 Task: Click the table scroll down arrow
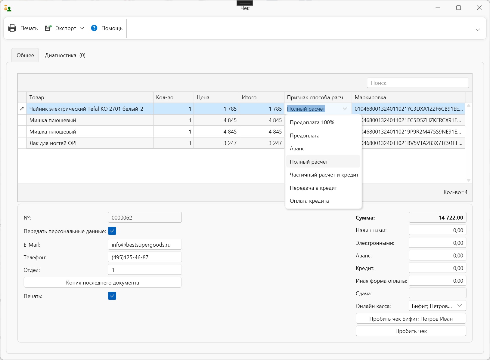point(469,180)
